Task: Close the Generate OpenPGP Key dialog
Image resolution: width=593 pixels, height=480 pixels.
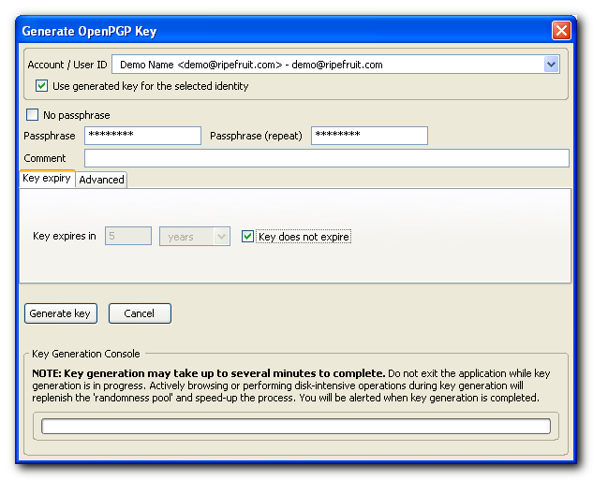Action: pyautogui.click(x=561, y=31)
